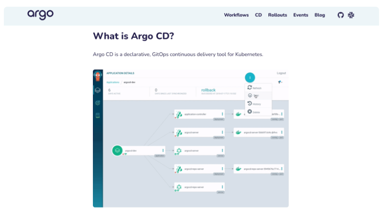Open the CD nav link
This screenshot has height=215, width=380.
click(258, 15)
